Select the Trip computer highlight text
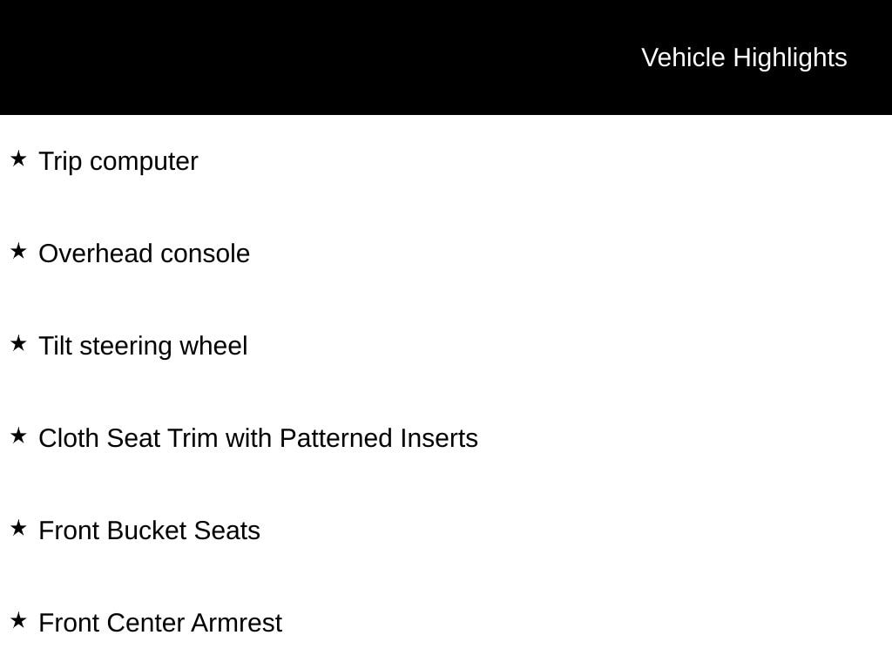The image size is (892, 669). [118, 162]
